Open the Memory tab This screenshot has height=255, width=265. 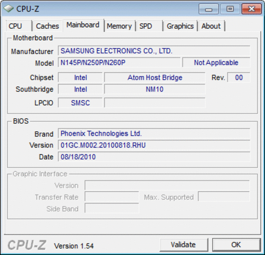click(x=120, y=26)
